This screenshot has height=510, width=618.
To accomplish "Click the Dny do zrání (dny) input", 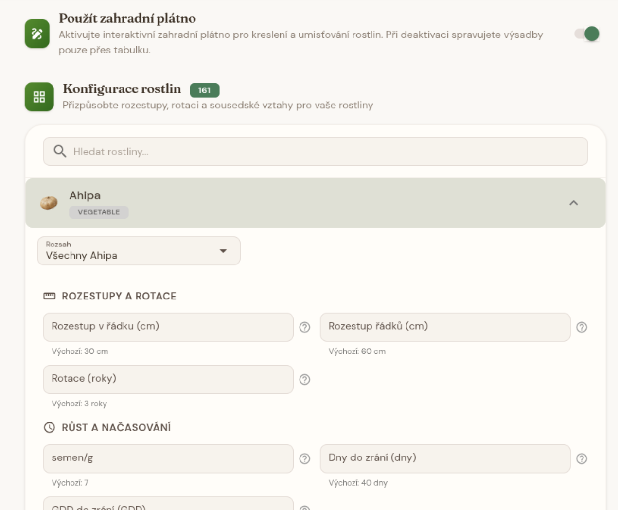I will 445,458.
